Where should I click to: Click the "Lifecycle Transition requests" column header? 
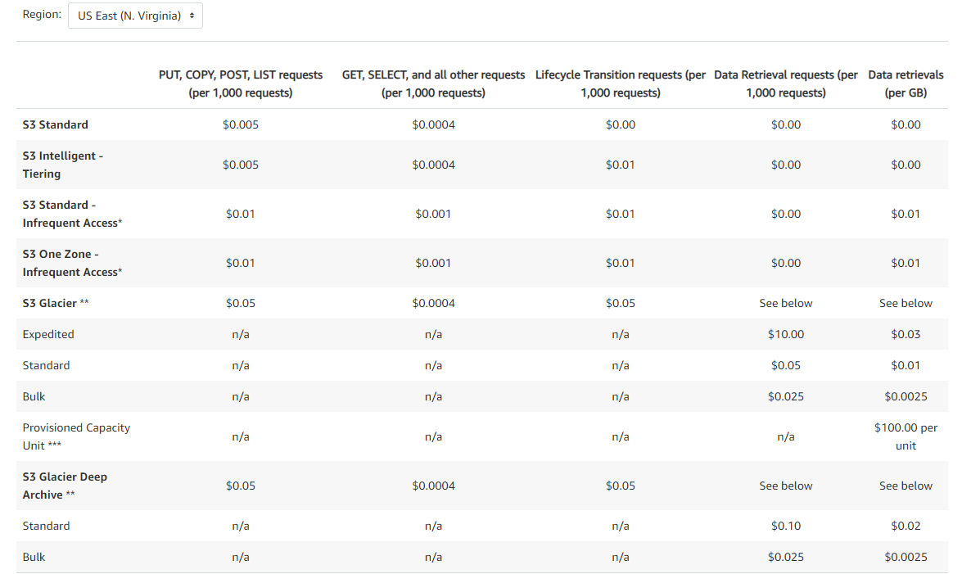click(x=620, y=84)
